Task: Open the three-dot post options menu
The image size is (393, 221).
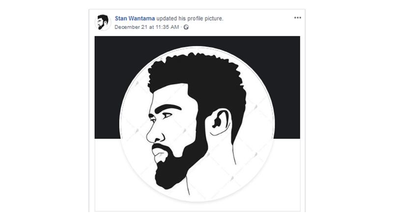Action: tap(298, 18)
